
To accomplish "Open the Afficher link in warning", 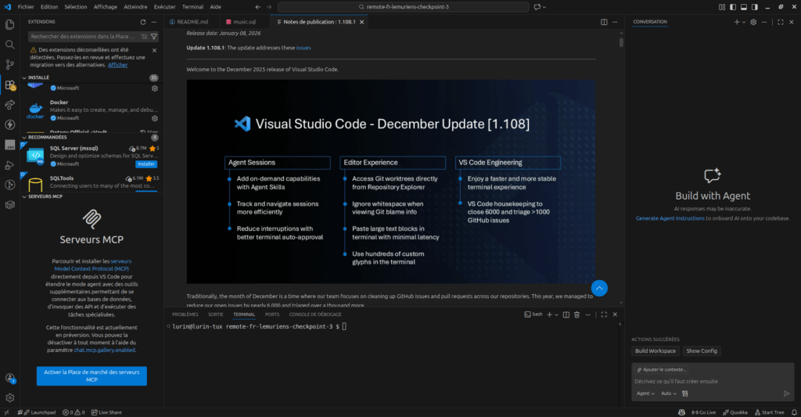I will point(117,65).
